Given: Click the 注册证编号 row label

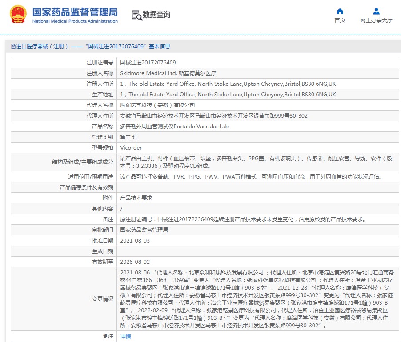Looking at the screenshot, I should [100, 63].
